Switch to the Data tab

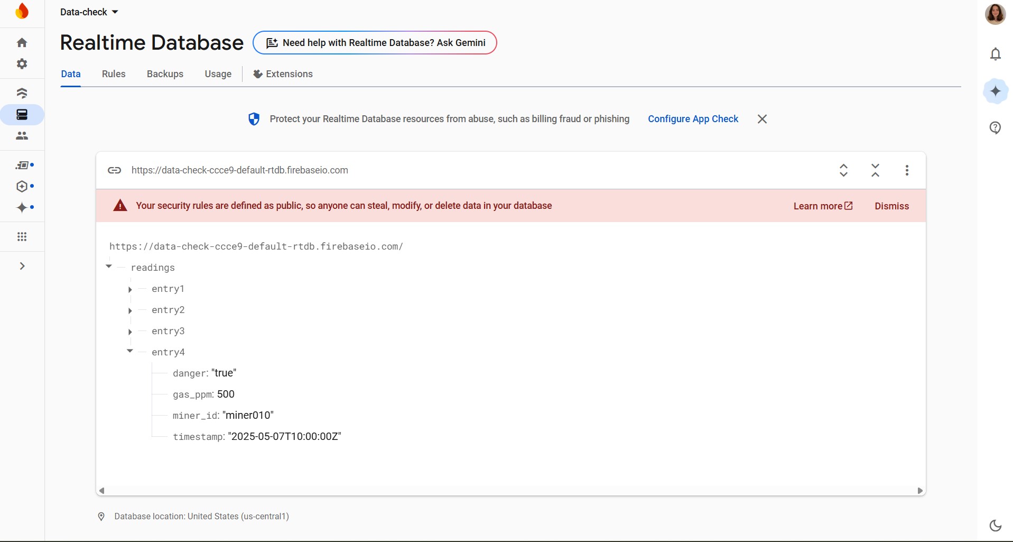click(71, 74)
